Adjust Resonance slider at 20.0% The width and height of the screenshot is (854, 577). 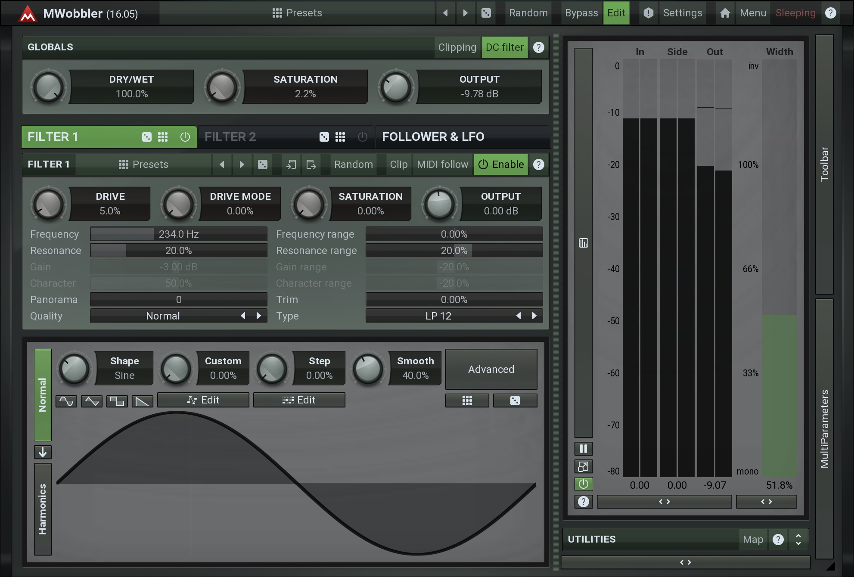pos(179,250)
